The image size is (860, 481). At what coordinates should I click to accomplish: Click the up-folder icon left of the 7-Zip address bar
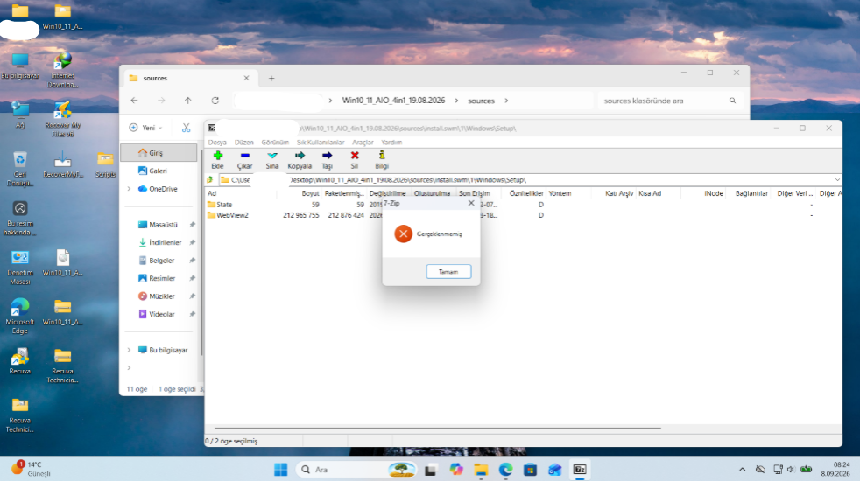point(210,179)
